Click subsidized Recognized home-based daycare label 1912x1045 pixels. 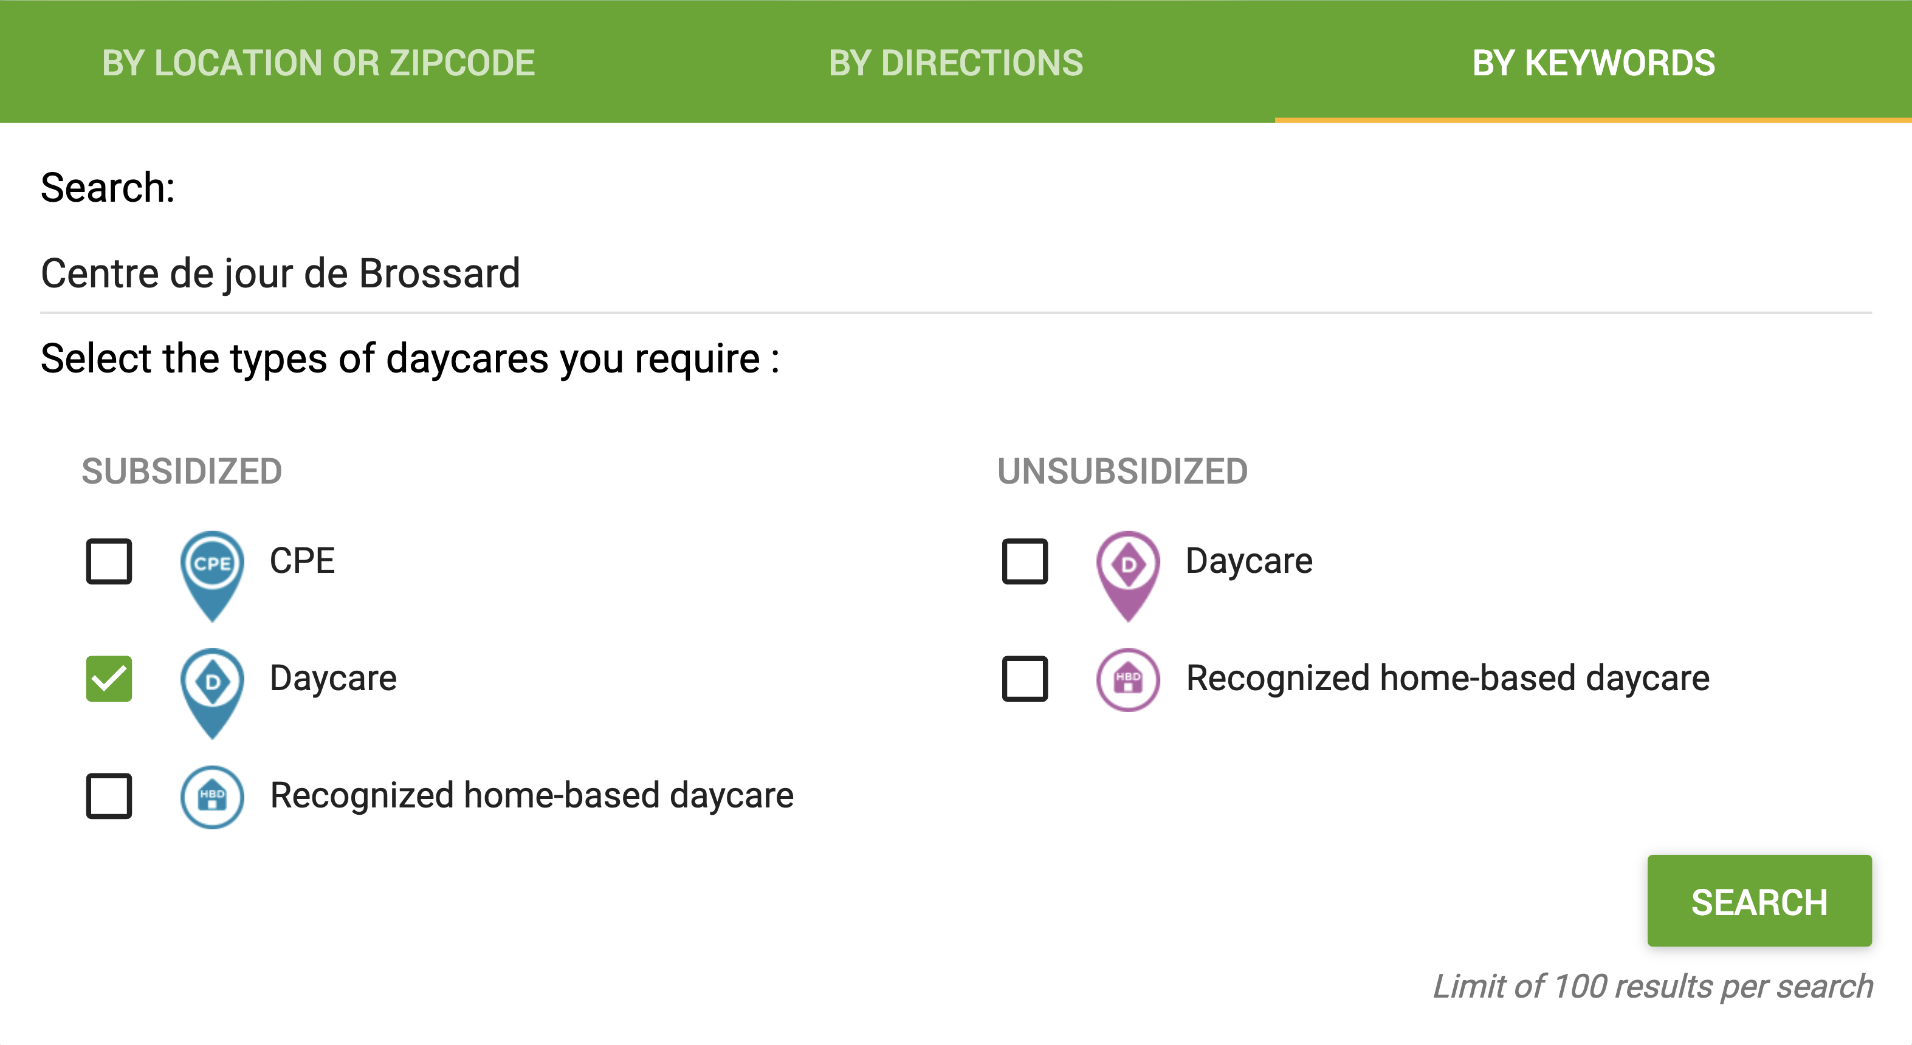pos(531,796)
